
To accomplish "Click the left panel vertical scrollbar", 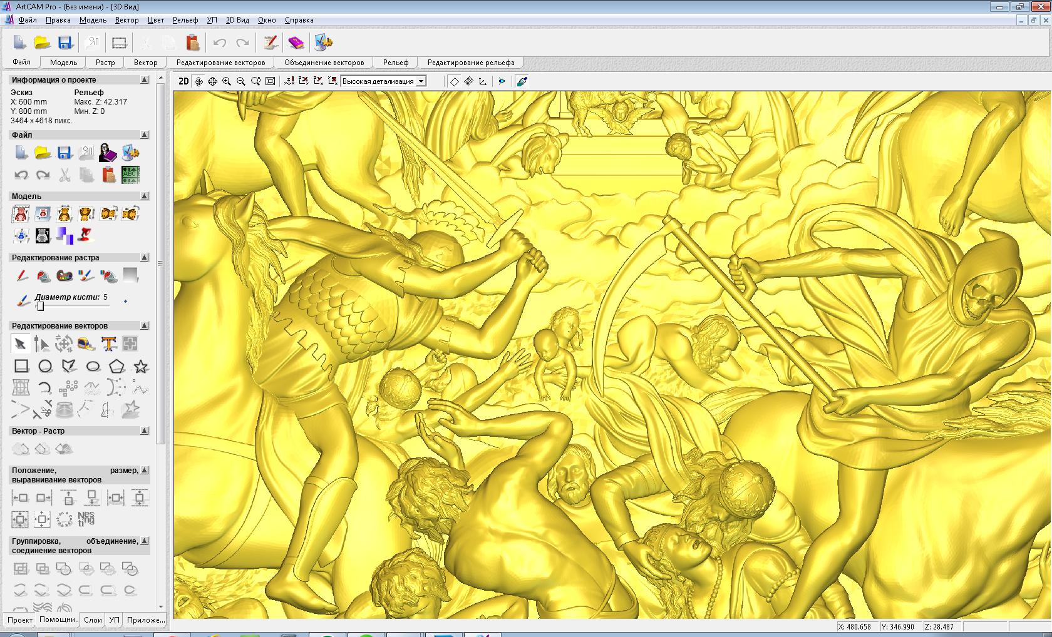I will coord(161,263).
